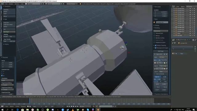
Task: Click the screen layout browse icon
Action: [x=26, y=4]
